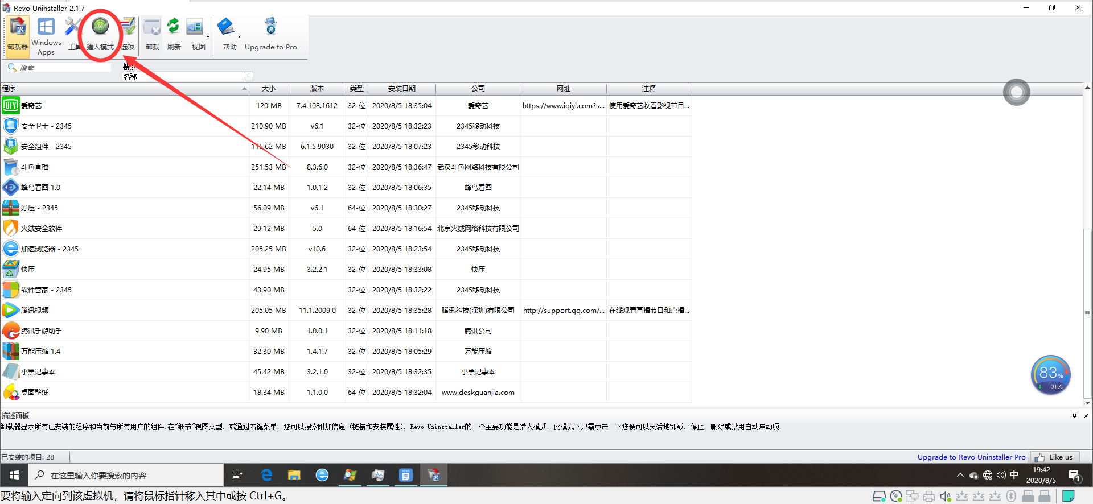Sort by the 版本 version column header
Viewport: 1093px width, 504px height.
[317, 89]
